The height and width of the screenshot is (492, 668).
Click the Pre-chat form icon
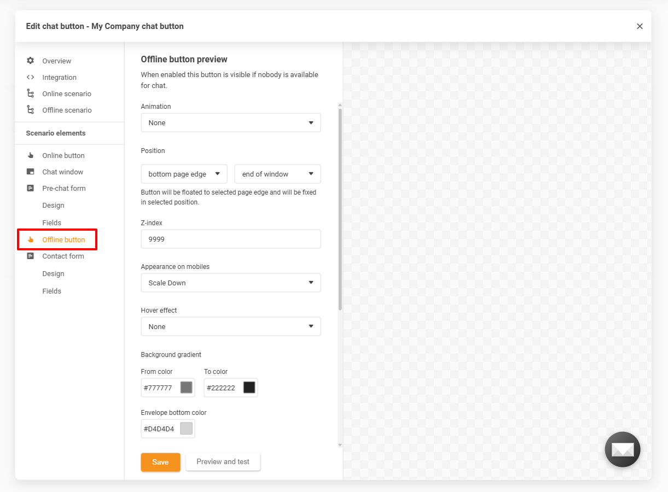pyautogui.click(x=31, y=188)
